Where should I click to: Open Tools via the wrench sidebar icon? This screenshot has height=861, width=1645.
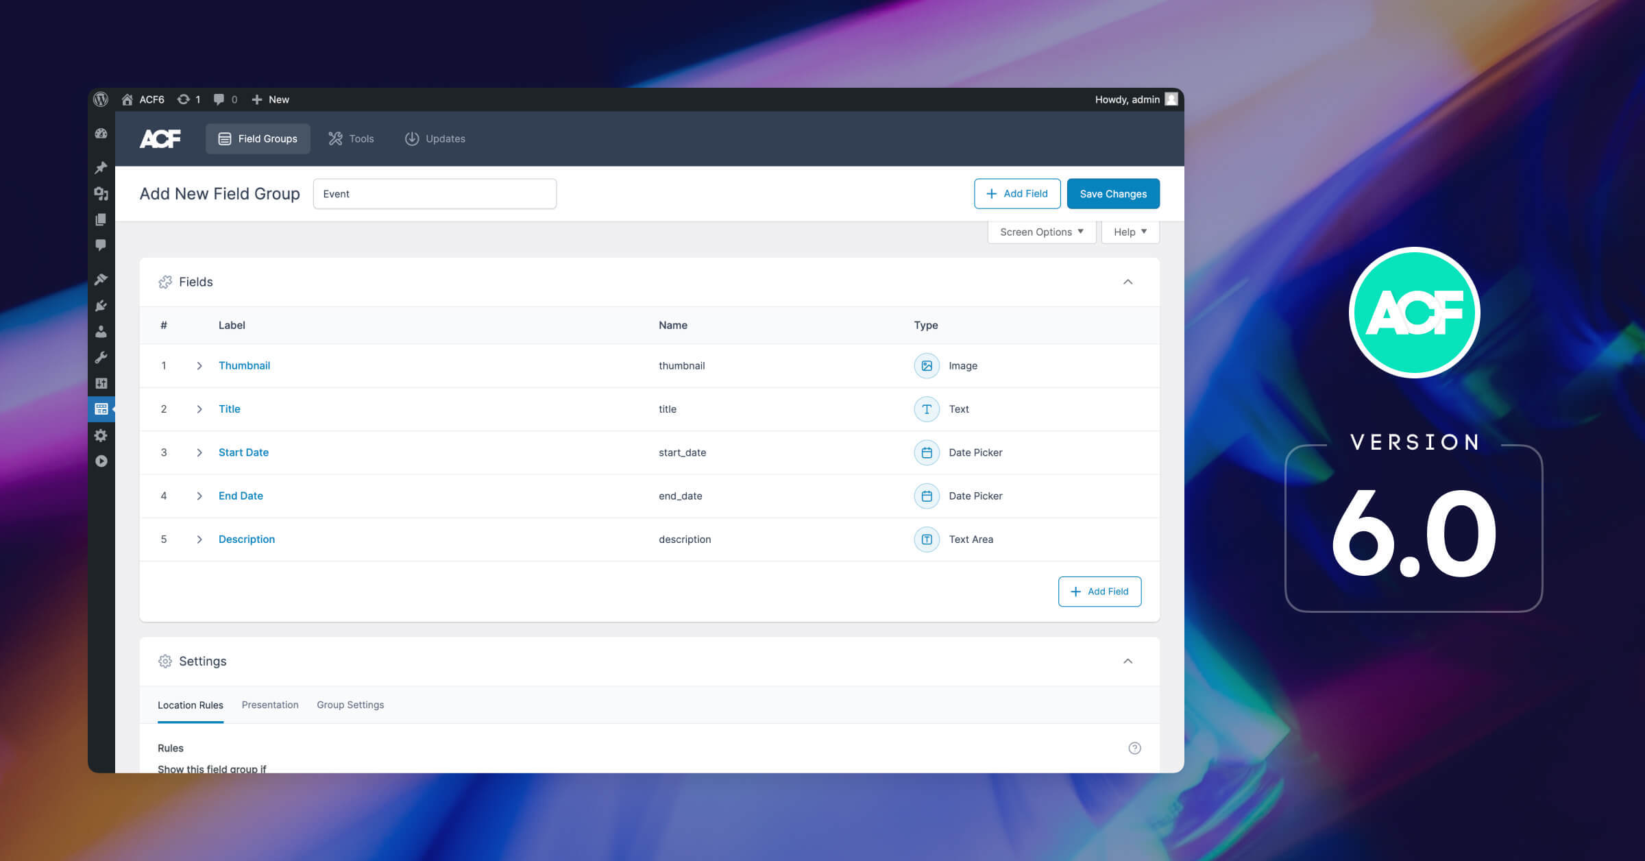tap(101, 357)
